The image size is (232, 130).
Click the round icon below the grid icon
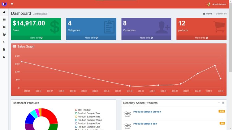[x=4, y=27]
